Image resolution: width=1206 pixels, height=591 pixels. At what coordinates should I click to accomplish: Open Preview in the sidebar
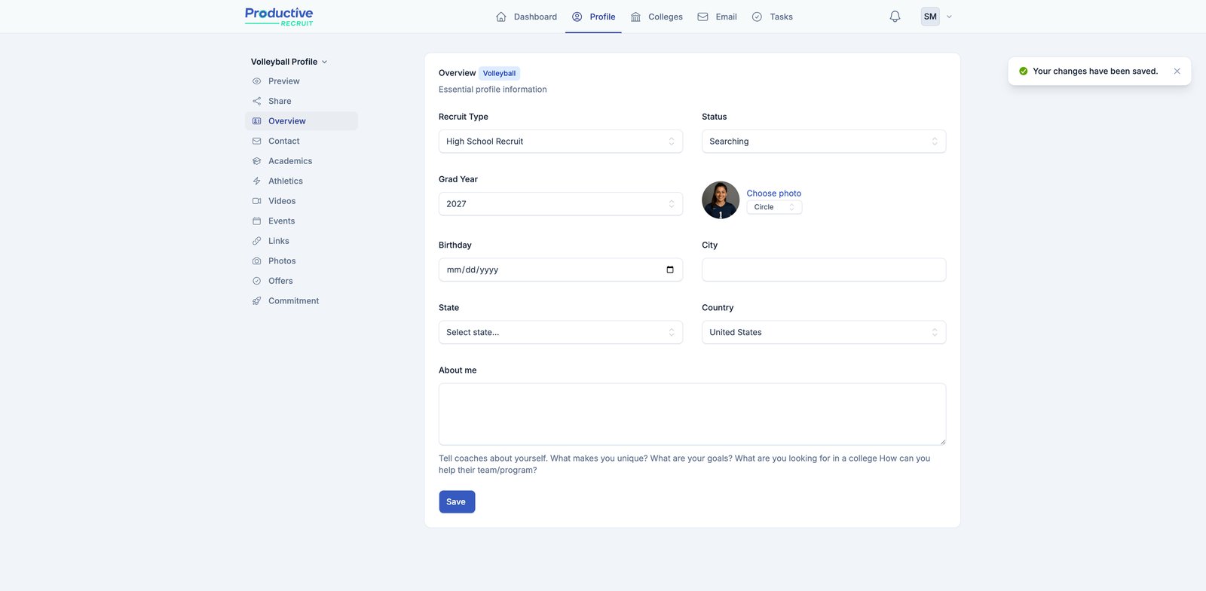click(283, 81)
